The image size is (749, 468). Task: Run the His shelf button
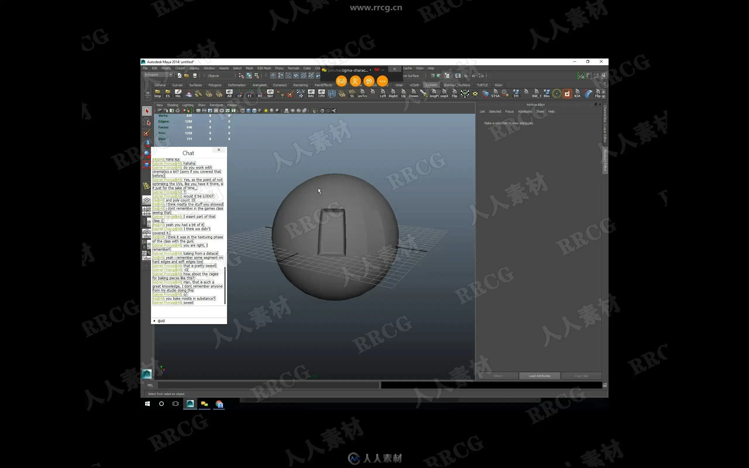click(178, 94)
